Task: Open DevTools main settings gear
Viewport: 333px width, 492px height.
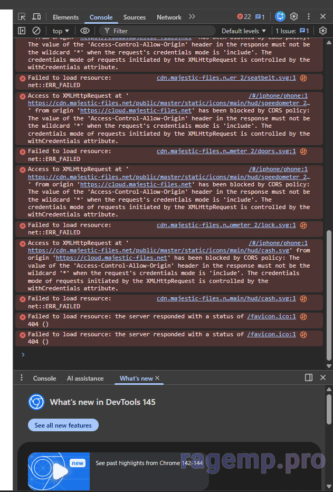Action: 294,17
